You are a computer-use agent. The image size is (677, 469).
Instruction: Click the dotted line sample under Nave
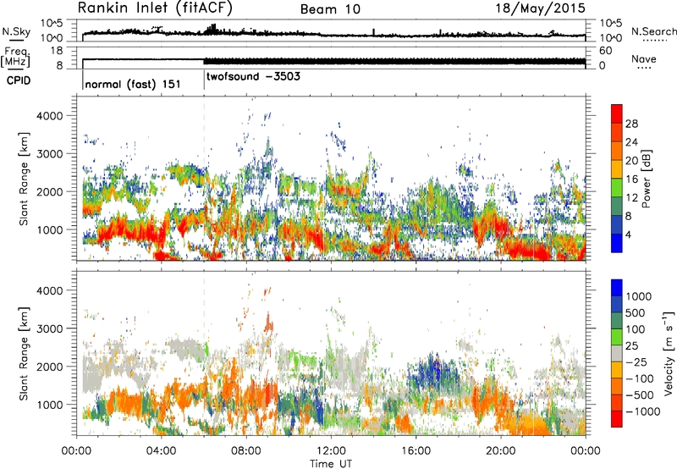pyautogui.click(x=643, y=68)
